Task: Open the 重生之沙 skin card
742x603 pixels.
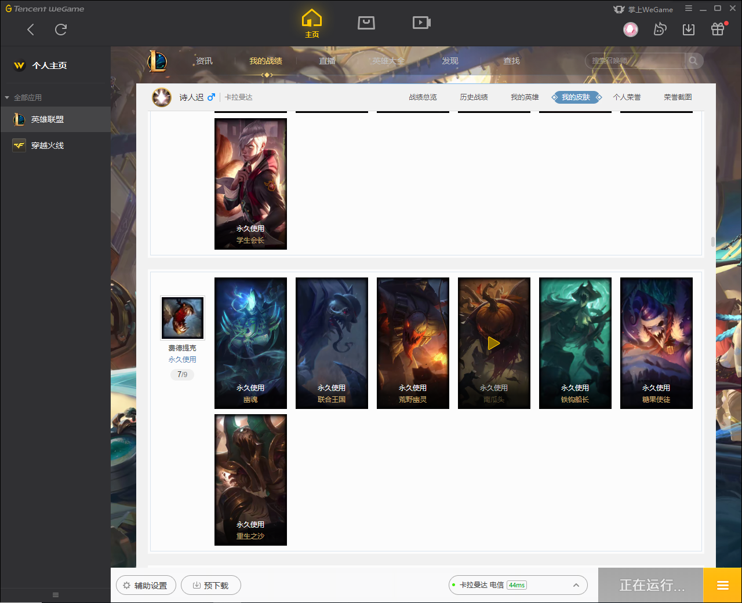Action: click(x=250, y=480)
